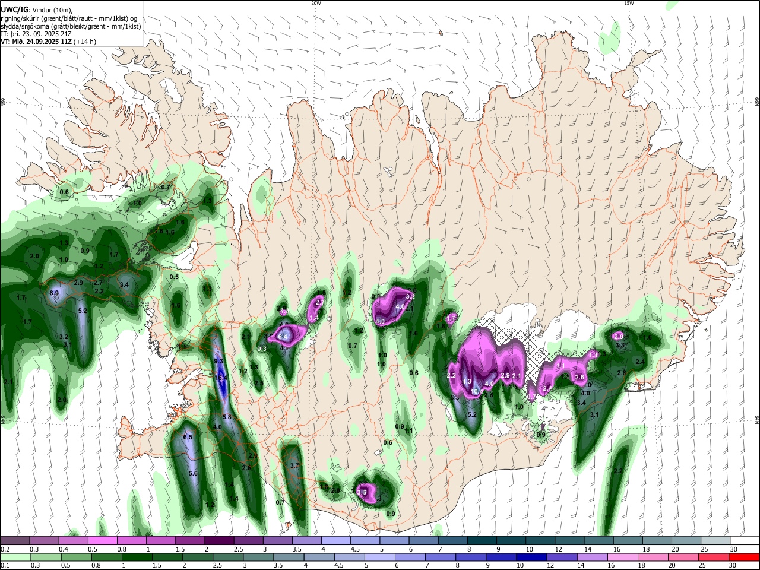Click the 3.3 value in the east

(x=620, y=345)
